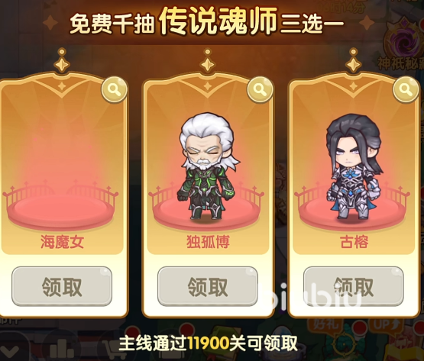Click the dimmed UP arrow badge
The height and width of the screenshot is (361, 424).
coord(385,324)
